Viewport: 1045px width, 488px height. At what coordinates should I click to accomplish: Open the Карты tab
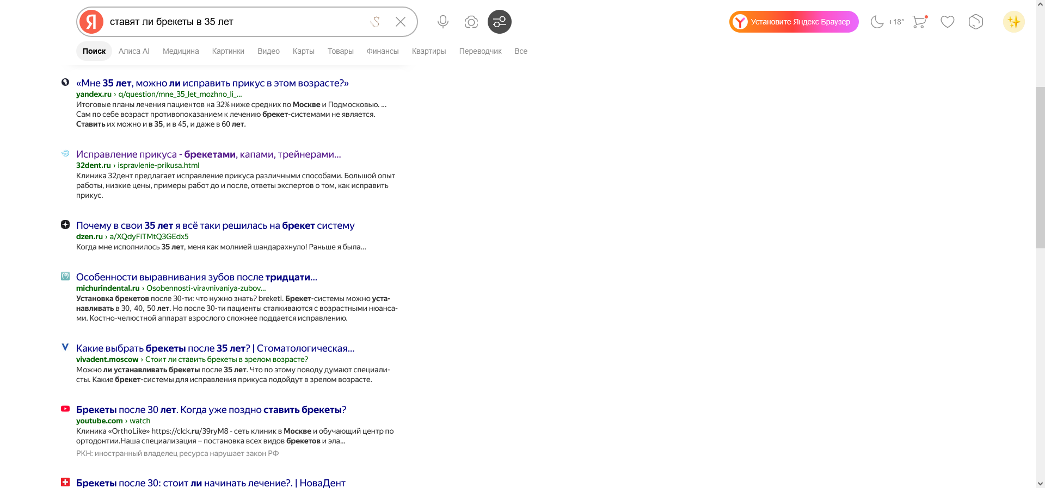[x=304, y=51]
